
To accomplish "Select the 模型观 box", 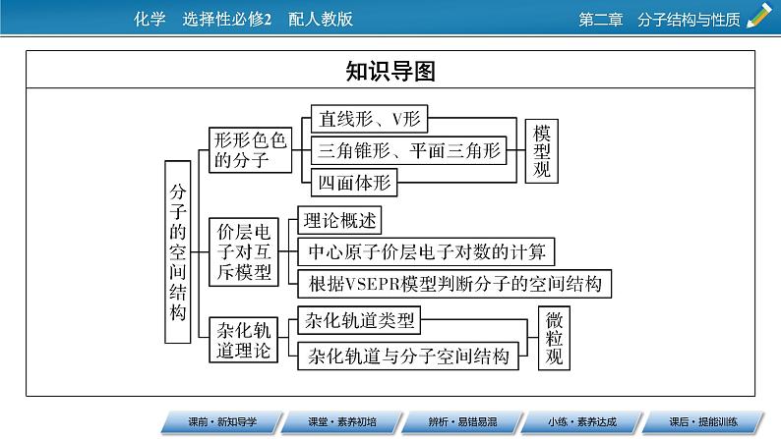I will (x=542, y=151).
